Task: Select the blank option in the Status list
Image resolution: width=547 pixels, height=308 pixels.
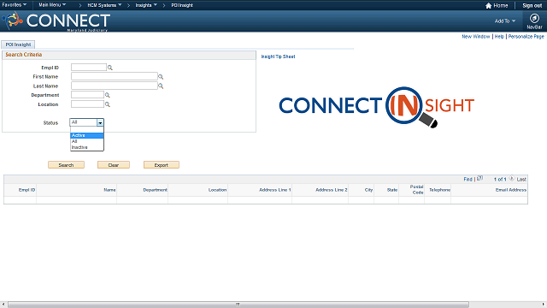Action: point(87,130)
